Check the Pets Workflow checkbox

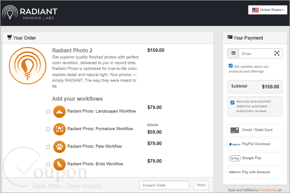pyautogui.click(x=48, y=147)
